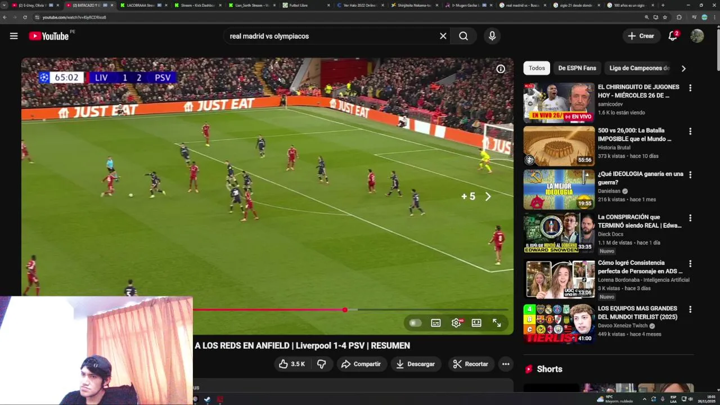This screenshot has height=405, width=720.
Task: Enter fullscreen mode
Action: pos(497,323)
